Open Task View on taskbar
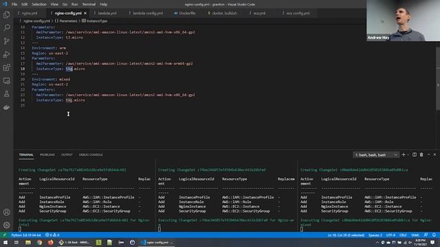The image size is (440, 247). (x=16, y=242)
